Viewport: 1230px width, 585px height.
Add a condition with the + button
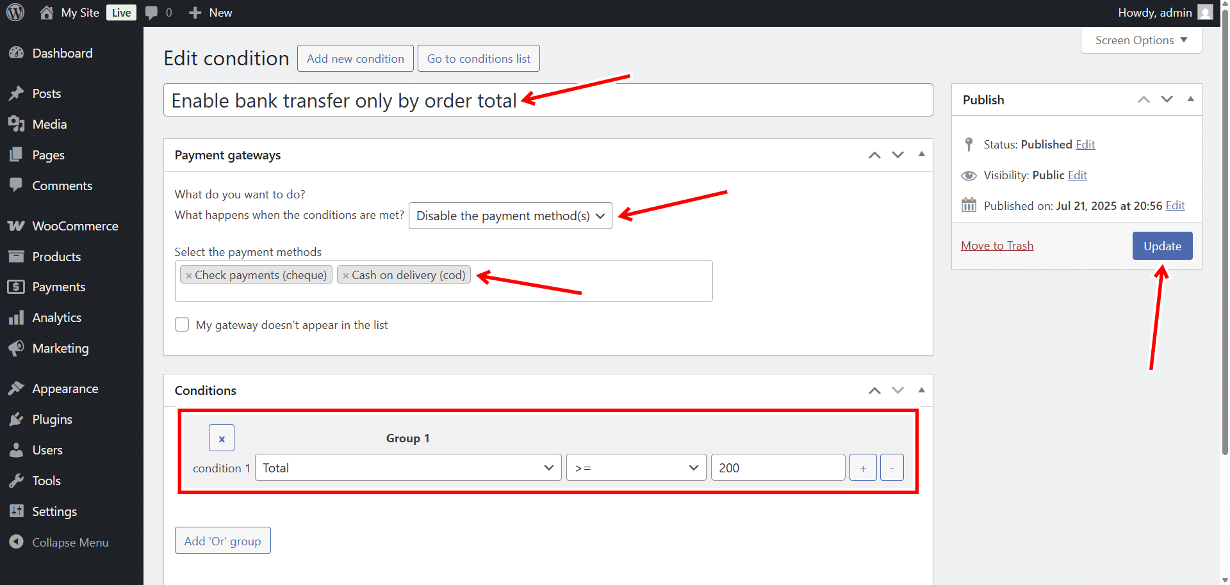point(863,468)
